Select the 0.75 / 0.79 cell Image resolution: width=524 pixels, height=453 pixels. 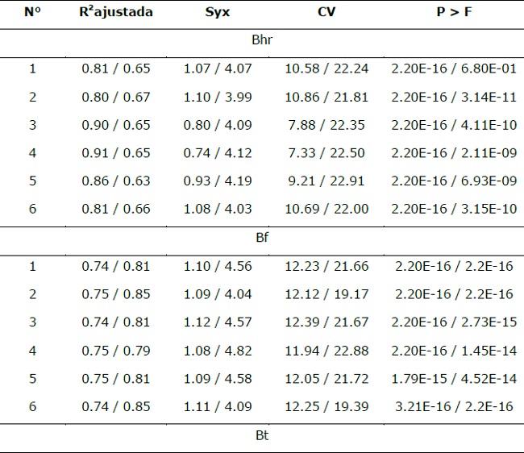[x=116, y=350]
